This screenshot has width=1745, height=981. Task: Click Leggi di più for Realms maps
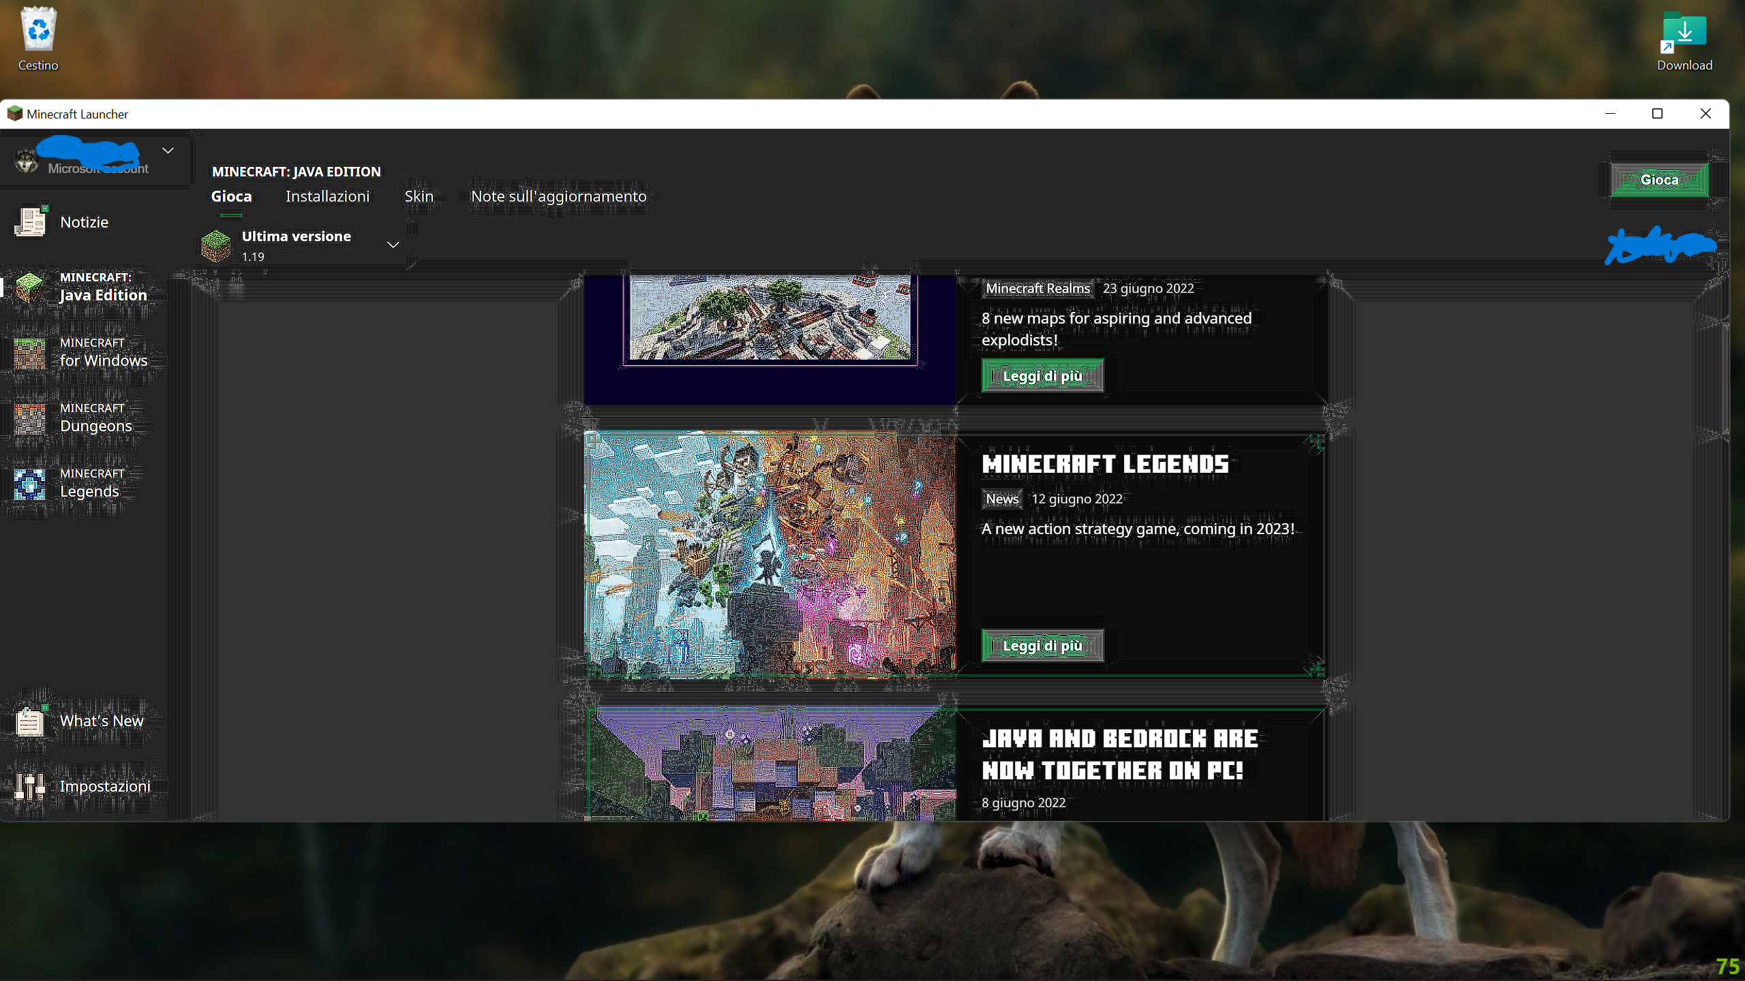[x=1042, y=376]
